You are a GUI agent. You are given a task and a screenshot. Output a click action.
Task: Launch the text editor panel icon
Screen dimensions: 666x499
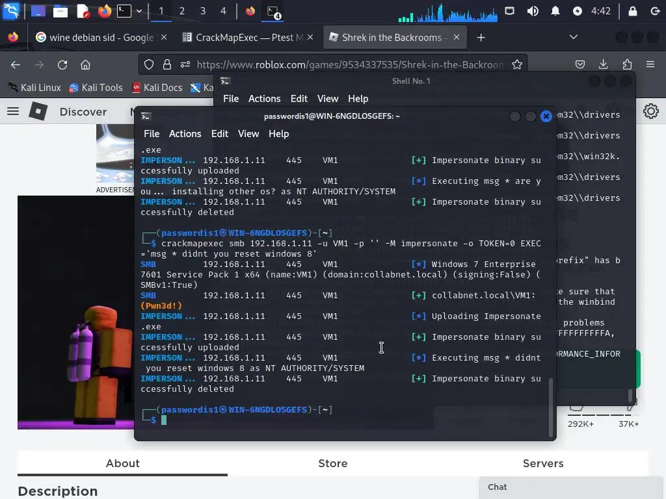point(83,11)
